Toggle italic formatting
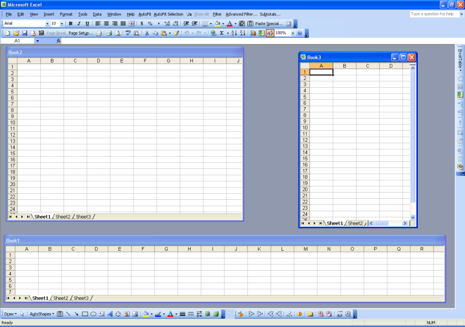This screenshot has height=327, width=465. 79,24
